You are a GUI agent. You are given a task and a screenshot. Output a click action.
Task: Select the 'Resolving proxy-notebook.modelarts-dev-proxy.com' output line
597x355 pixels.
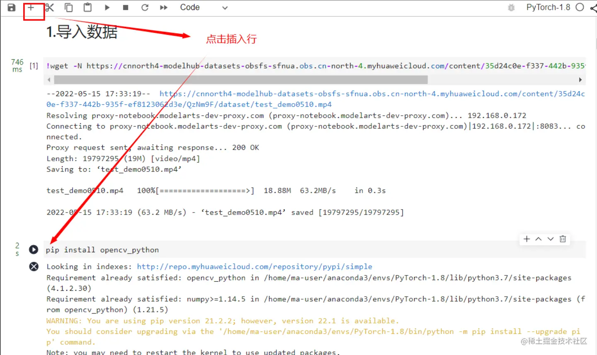(x=286, y=115)
